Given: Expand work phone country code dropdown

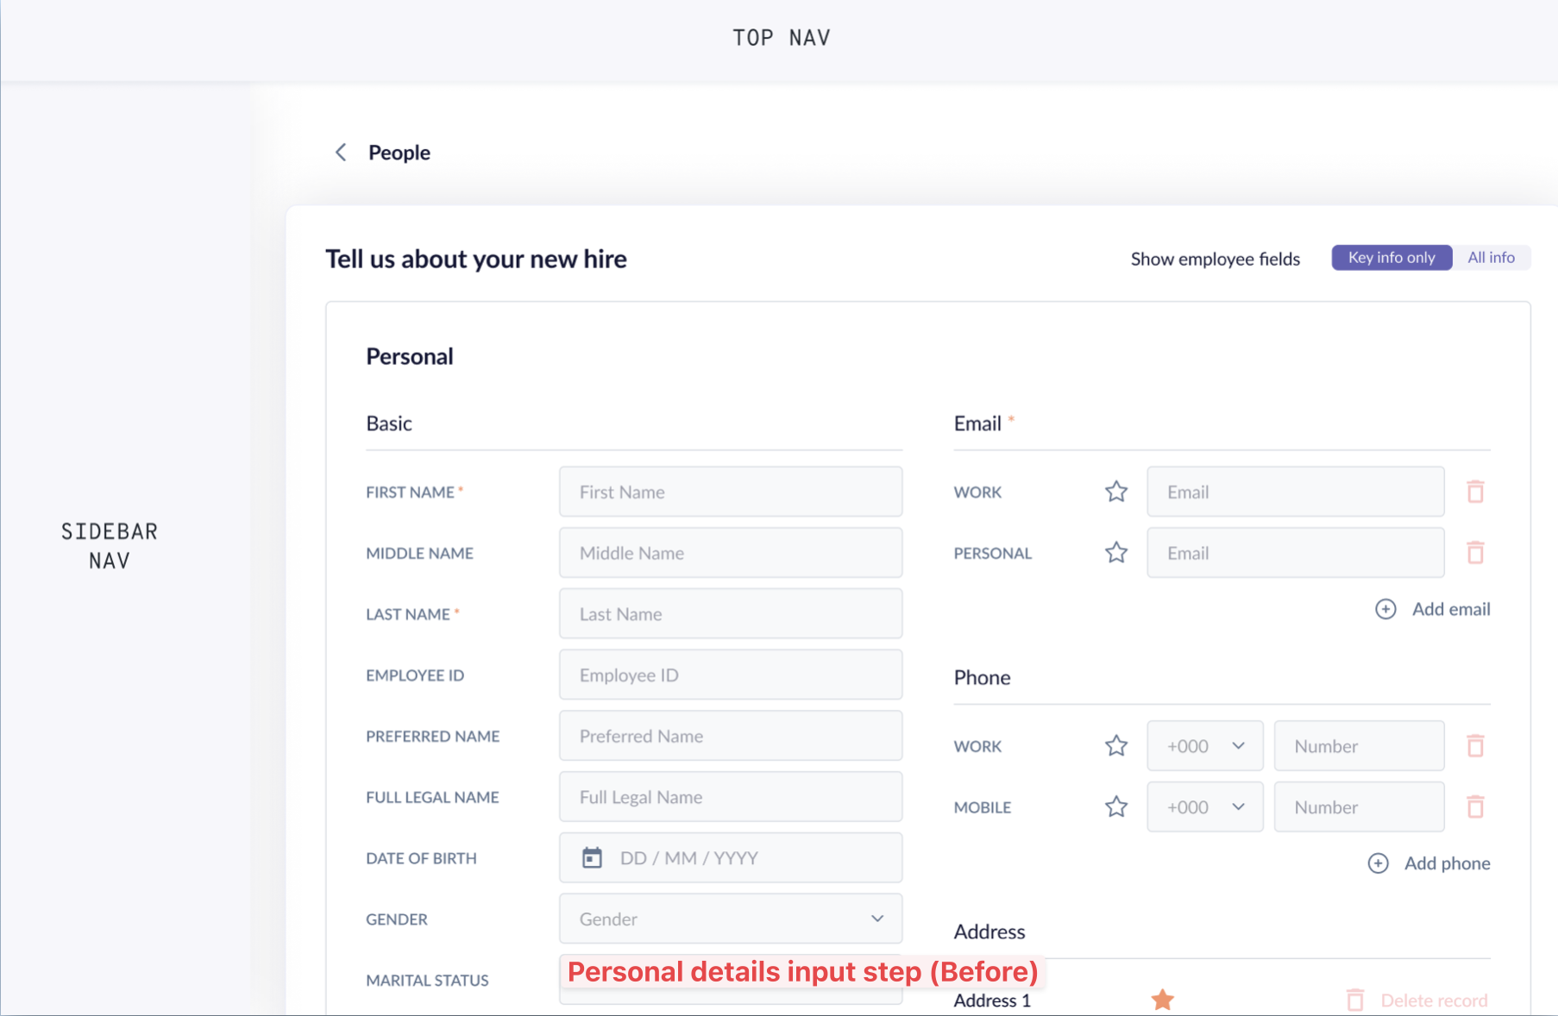Looking at the screenshot, I should coord(1204,746).
